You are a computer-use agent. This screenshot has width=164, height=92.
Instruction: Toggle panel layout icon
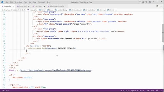tap(143, 2)
